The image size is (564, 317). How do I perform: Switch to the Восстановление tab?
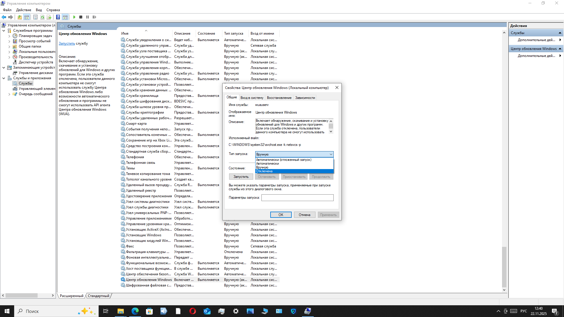pos(279,98)
